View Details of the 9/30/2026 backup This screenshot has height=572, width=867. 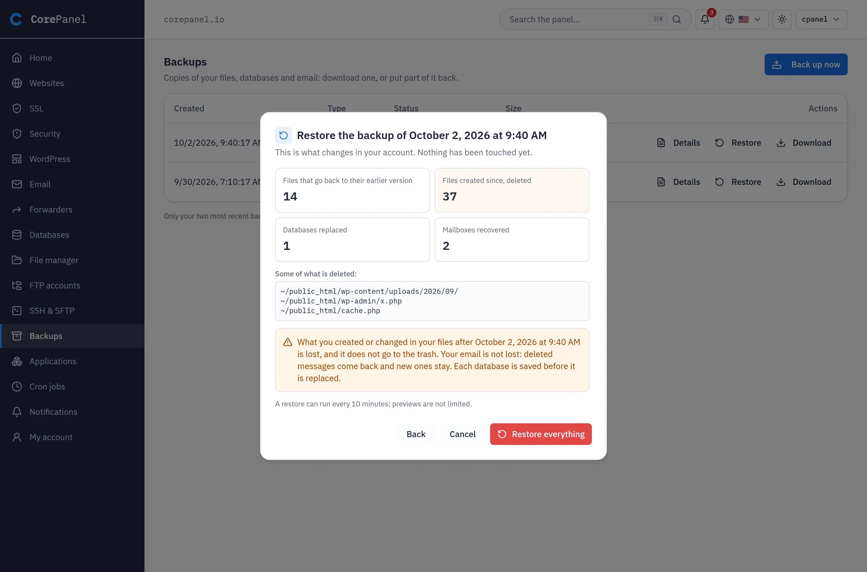tap(679, 182)
